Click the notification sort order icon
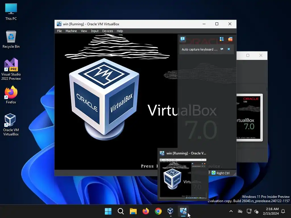 click(x=222, y=39)
